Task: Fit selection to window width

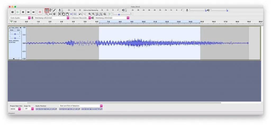Action: pyautogui.click(x=97, y=14)
